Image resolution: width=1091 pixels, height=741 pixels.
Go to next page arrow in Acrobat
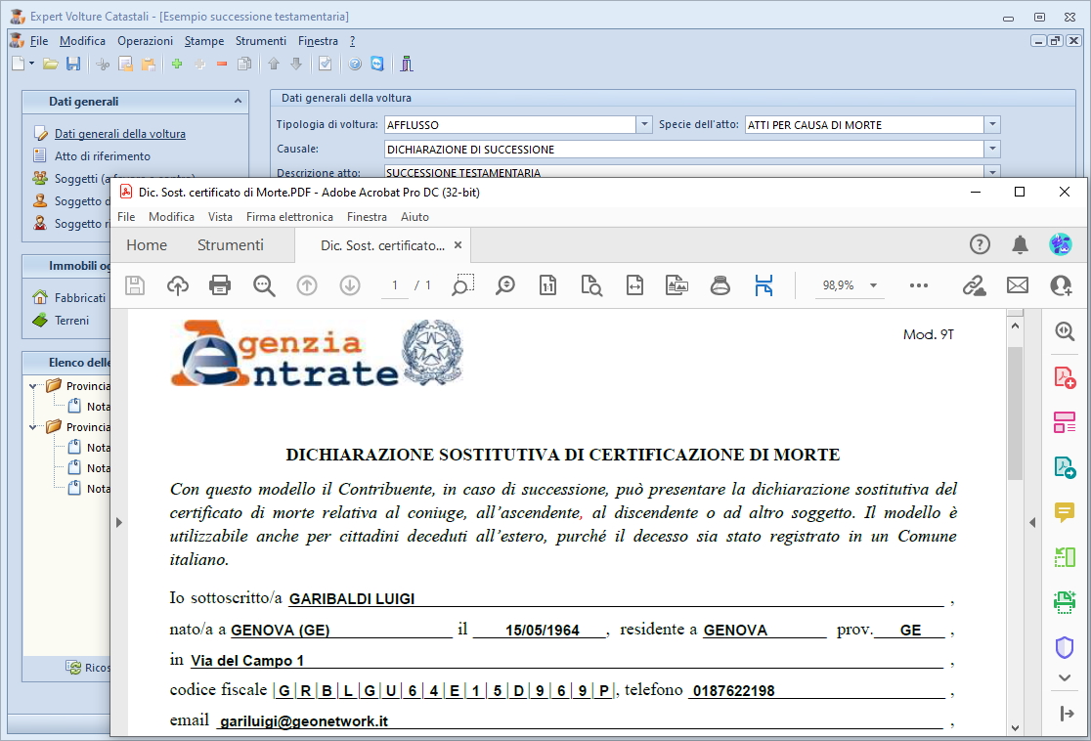[350, 285]
